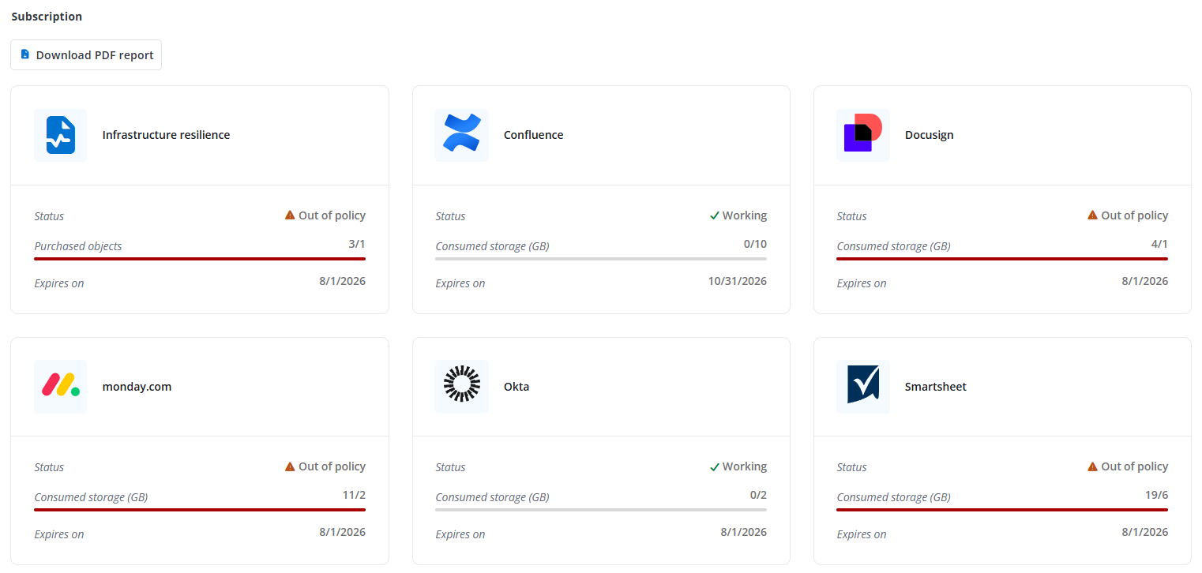Click the Infrastructure resilience app icon
Screen dimensions: 1202x573
[60, 135]
